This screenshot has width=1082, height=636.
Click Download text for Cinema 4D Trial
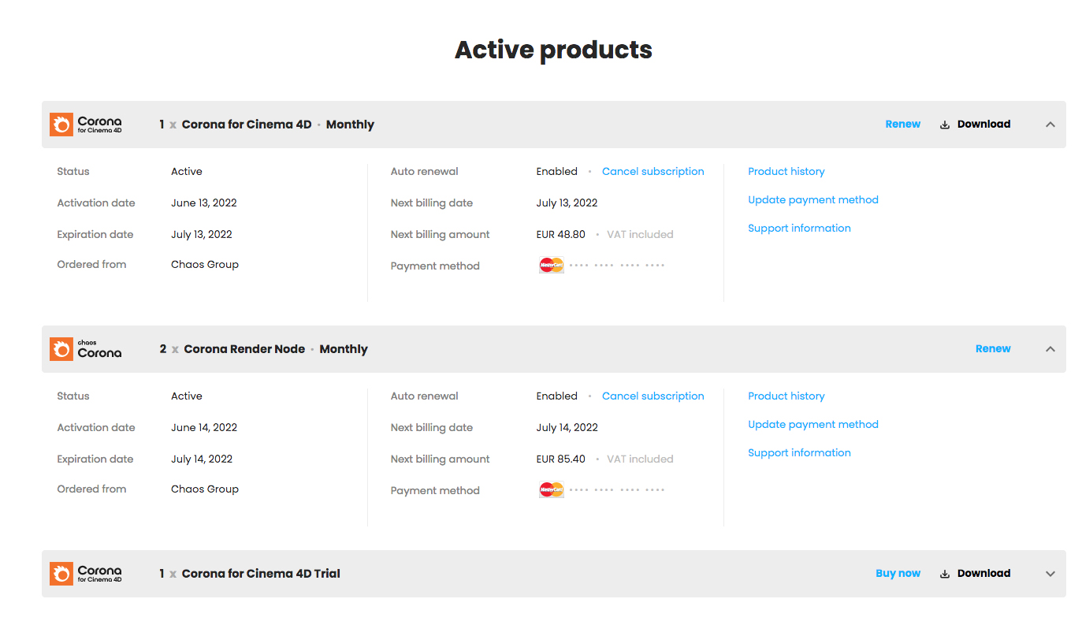pyautogui.click(x=983, y=573)
